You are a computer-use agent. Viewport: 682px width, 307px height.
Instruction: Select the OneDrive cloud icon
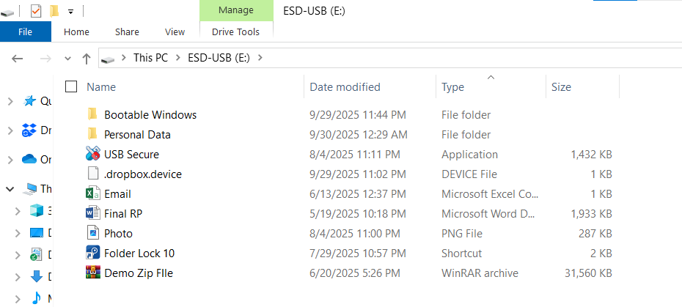coord(29,160)
